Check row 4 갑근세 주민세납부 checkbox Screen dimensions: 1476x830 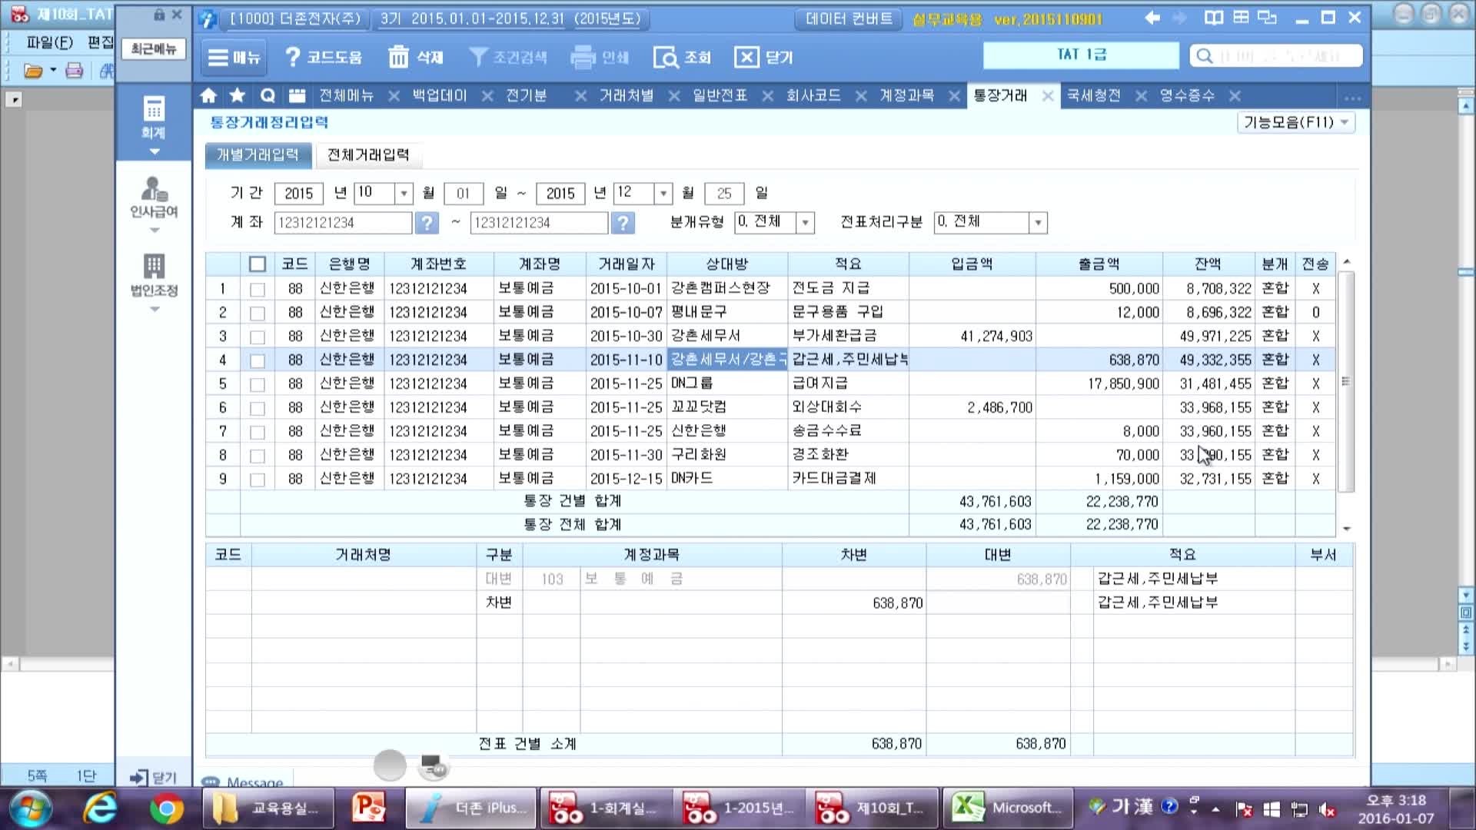(258, 360)
